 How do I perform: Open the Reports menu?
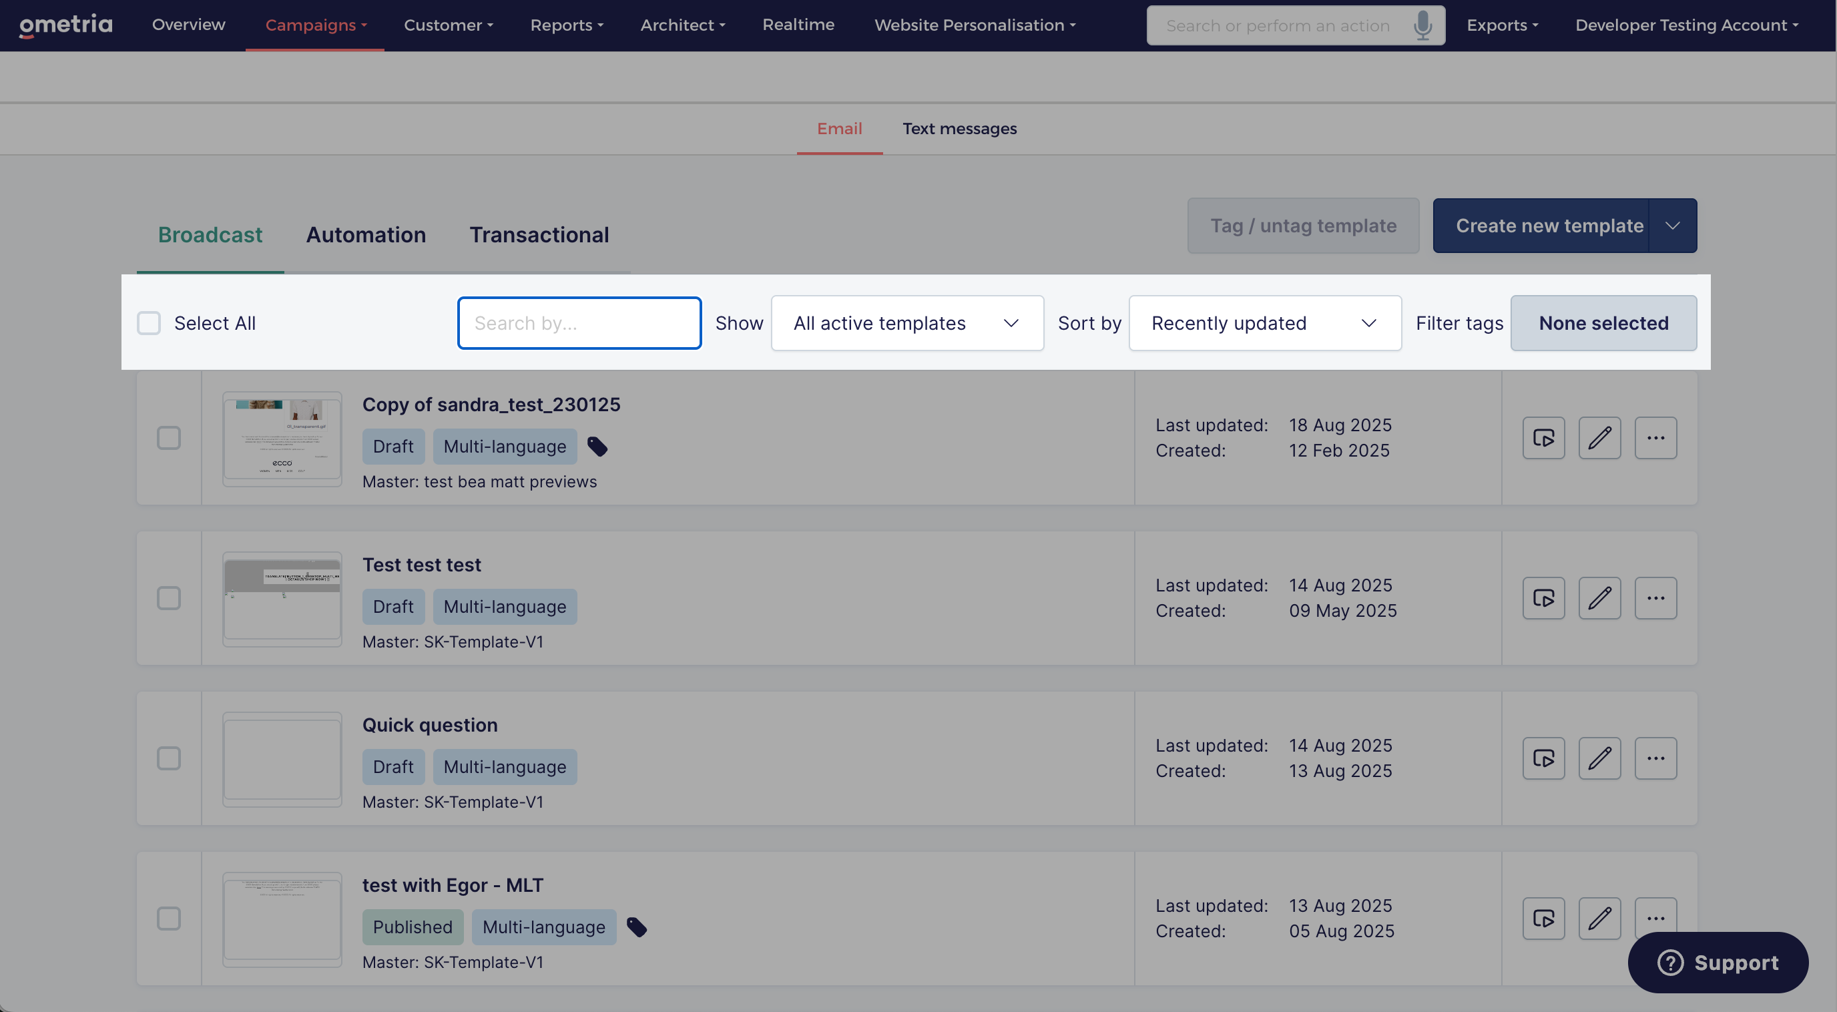[x=567, y=25]
